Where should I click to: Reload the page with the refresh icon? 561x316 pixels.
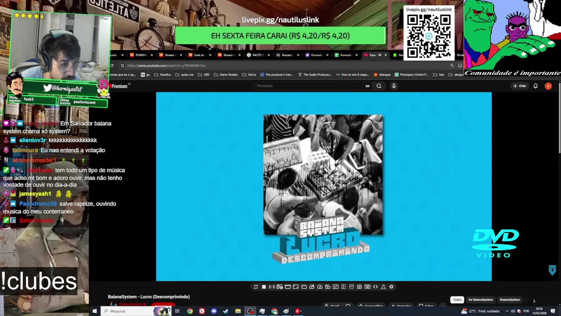[x=112, y=65]
